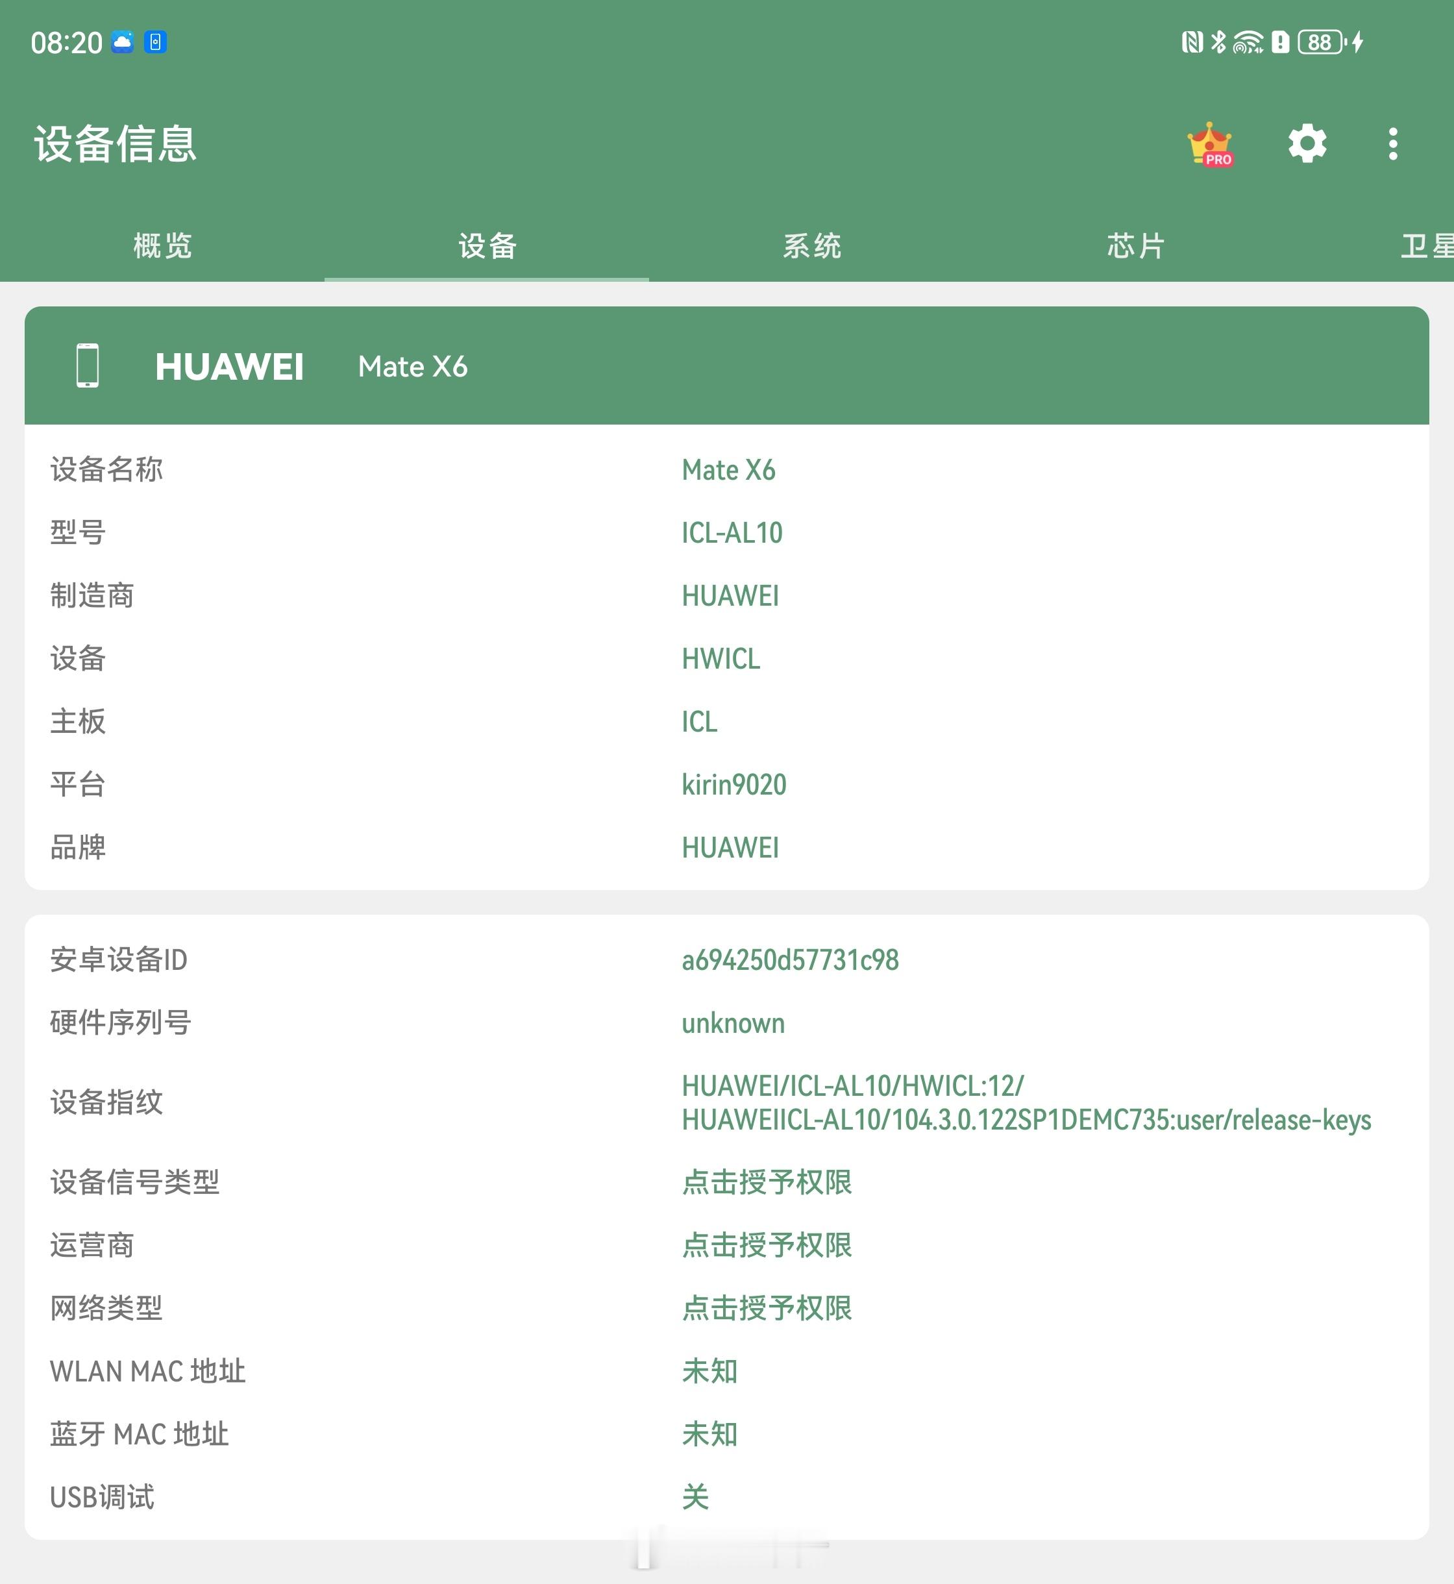Tap the clock showing 08:20
This screenshot has height=1584, width=1454.
pos(66,42)
